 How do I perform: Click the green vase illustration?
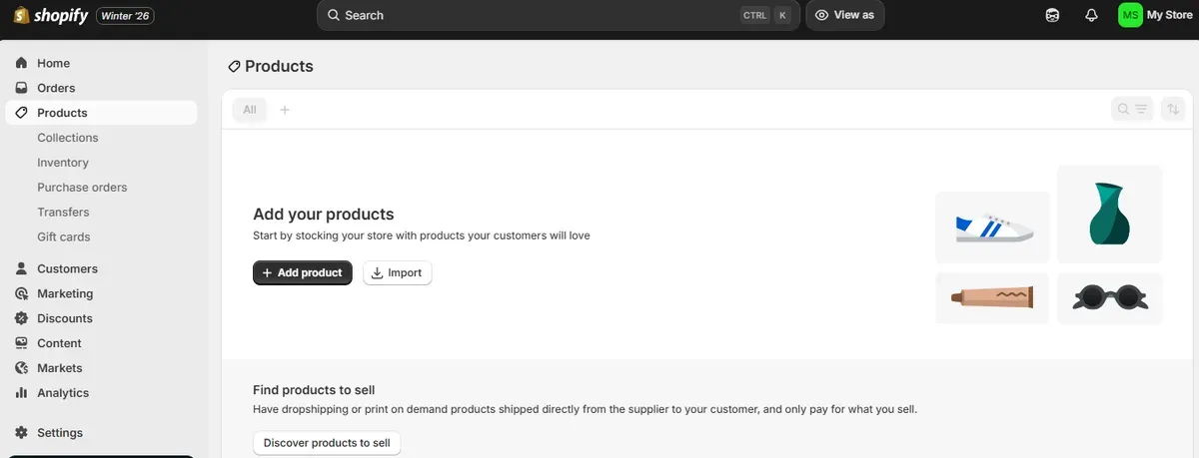[x=1110, y=215]
